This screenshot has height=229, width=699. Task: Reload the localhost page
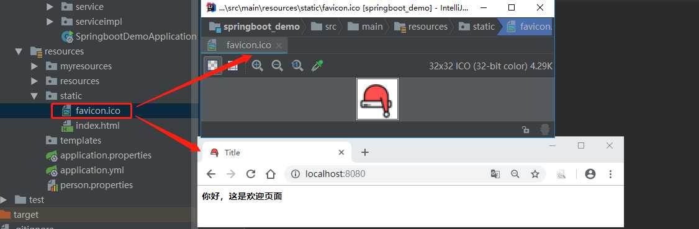click(x=251, y=174)
